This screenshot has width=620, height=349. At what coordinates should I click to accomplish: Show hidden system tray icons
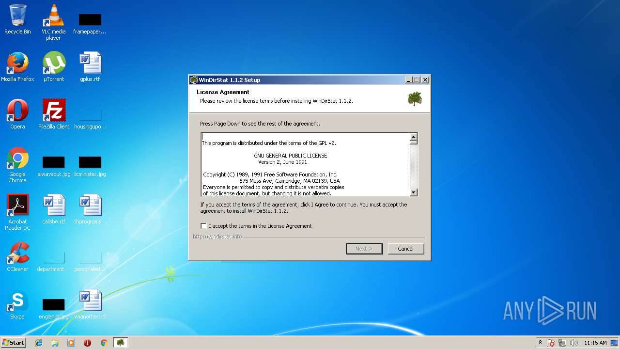[540, 343]
